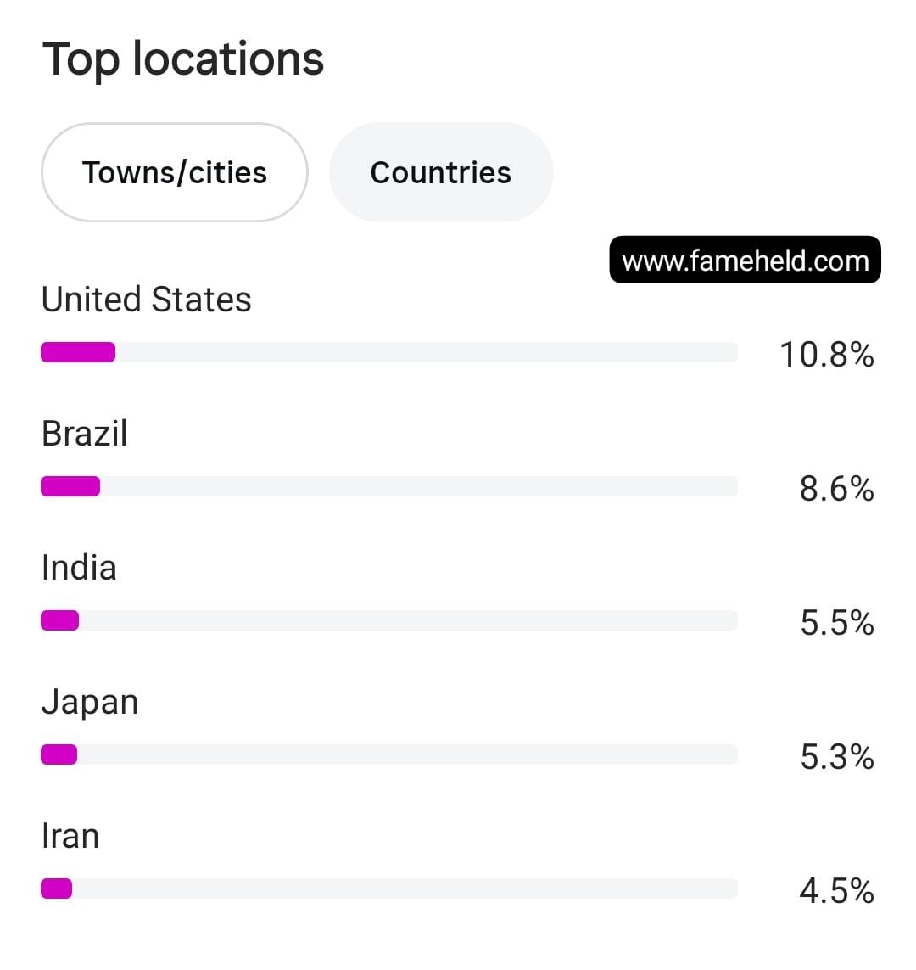Click the 5.3% value for Japan
Screen dimensions: 916x970
837,757
